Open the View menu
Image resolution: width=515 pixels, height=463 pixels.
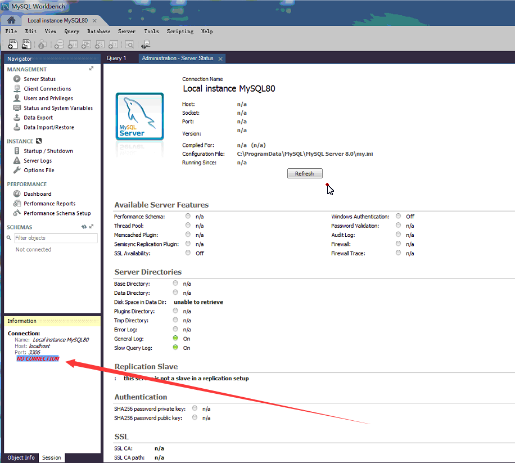click(x=50, y=31)
